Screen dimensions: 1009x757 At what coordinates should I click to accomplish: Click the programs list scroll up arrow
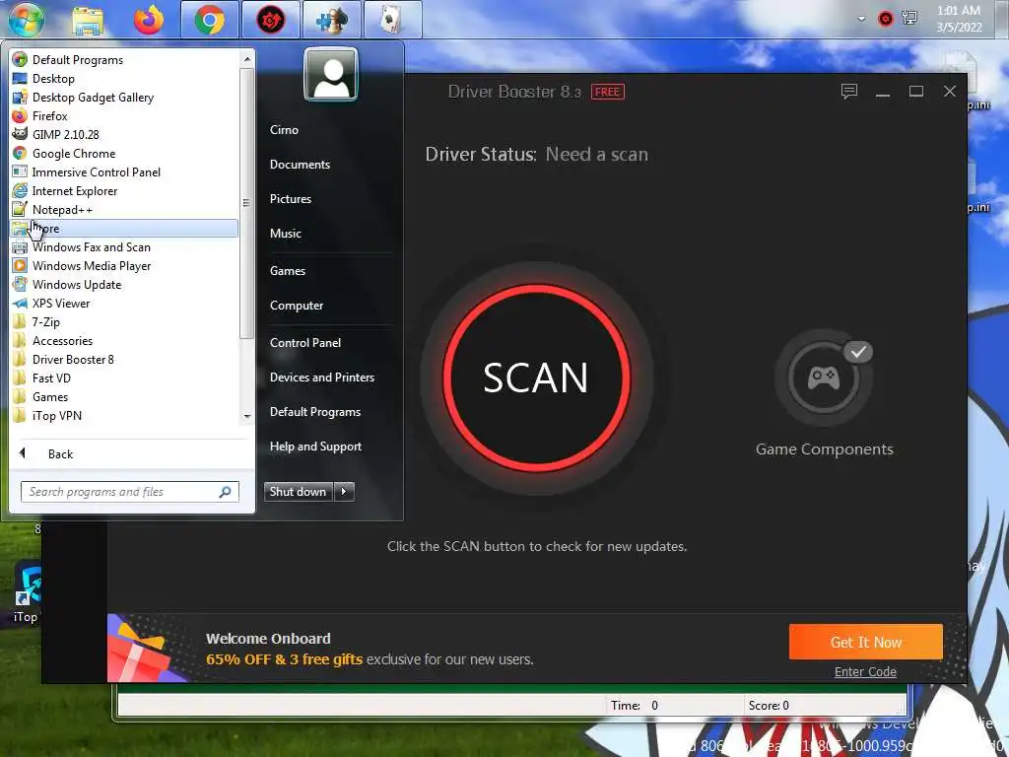(x=246, y=59)
